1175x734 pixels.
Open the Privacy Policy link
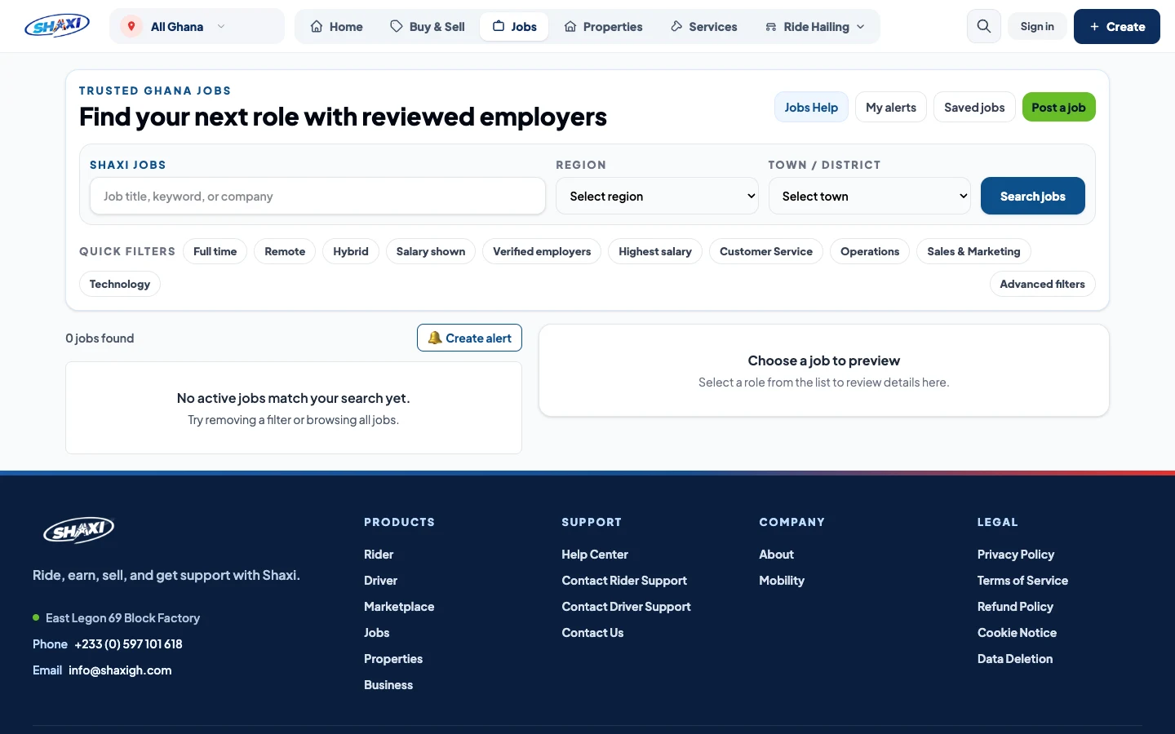tap(1016, 555)
